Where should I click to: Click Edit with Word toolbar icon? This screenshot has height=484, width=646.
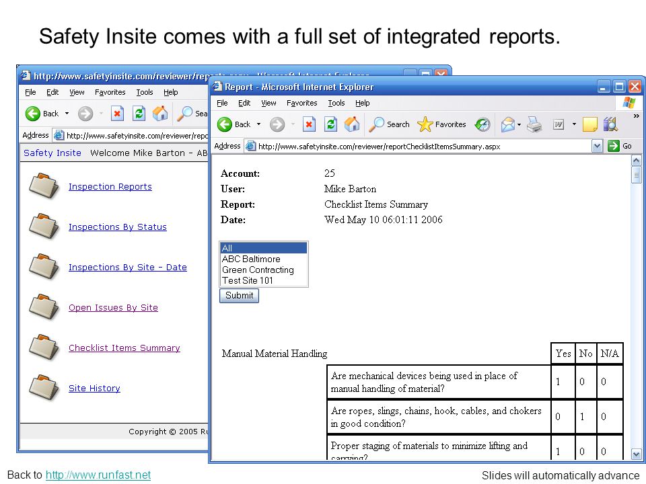click(x=559, y=124)
